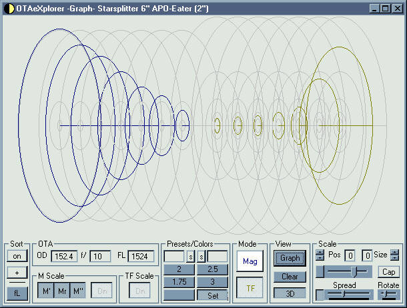407x308 pixels.
Task: Click the Pos stepper up arrow
Action: point(320,253)
